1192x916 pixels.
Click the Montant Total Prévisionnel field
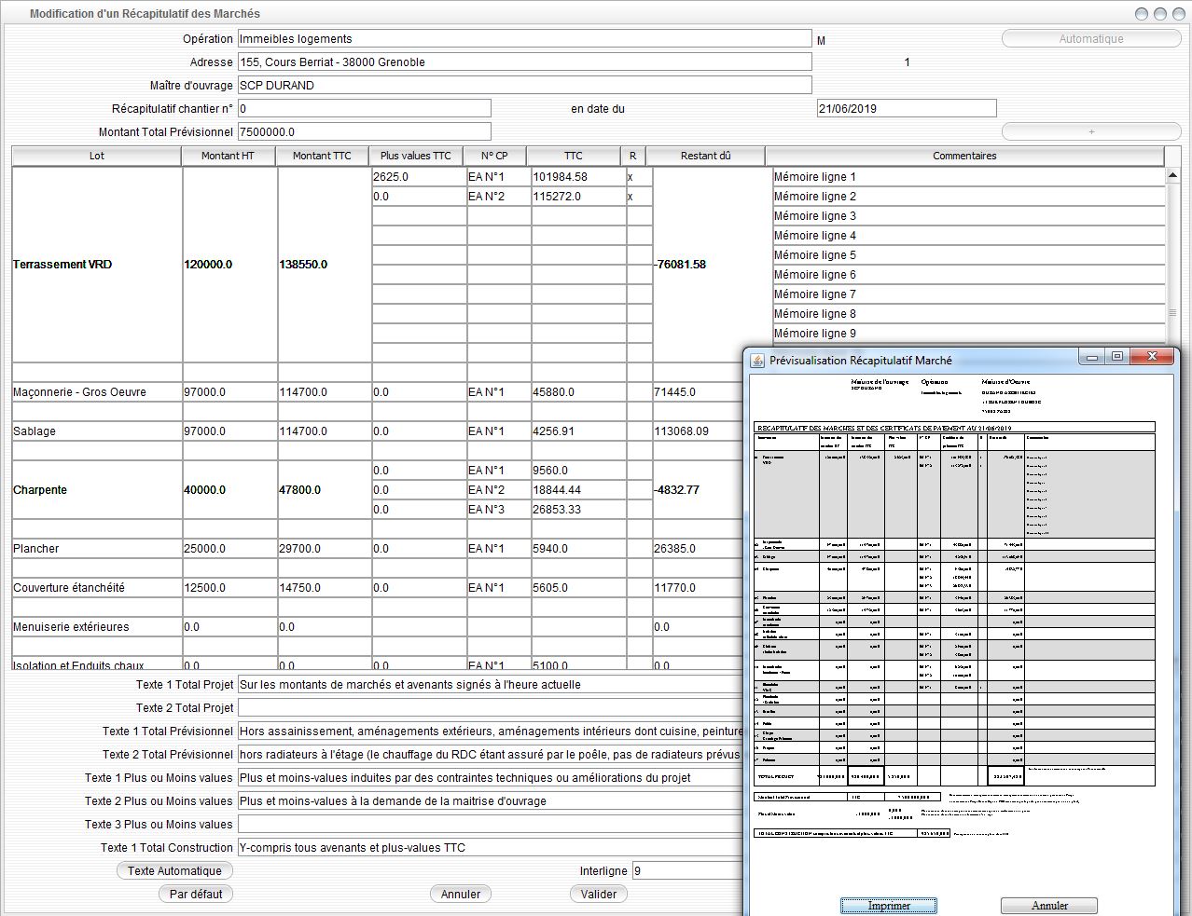click(x=364, y=132)
